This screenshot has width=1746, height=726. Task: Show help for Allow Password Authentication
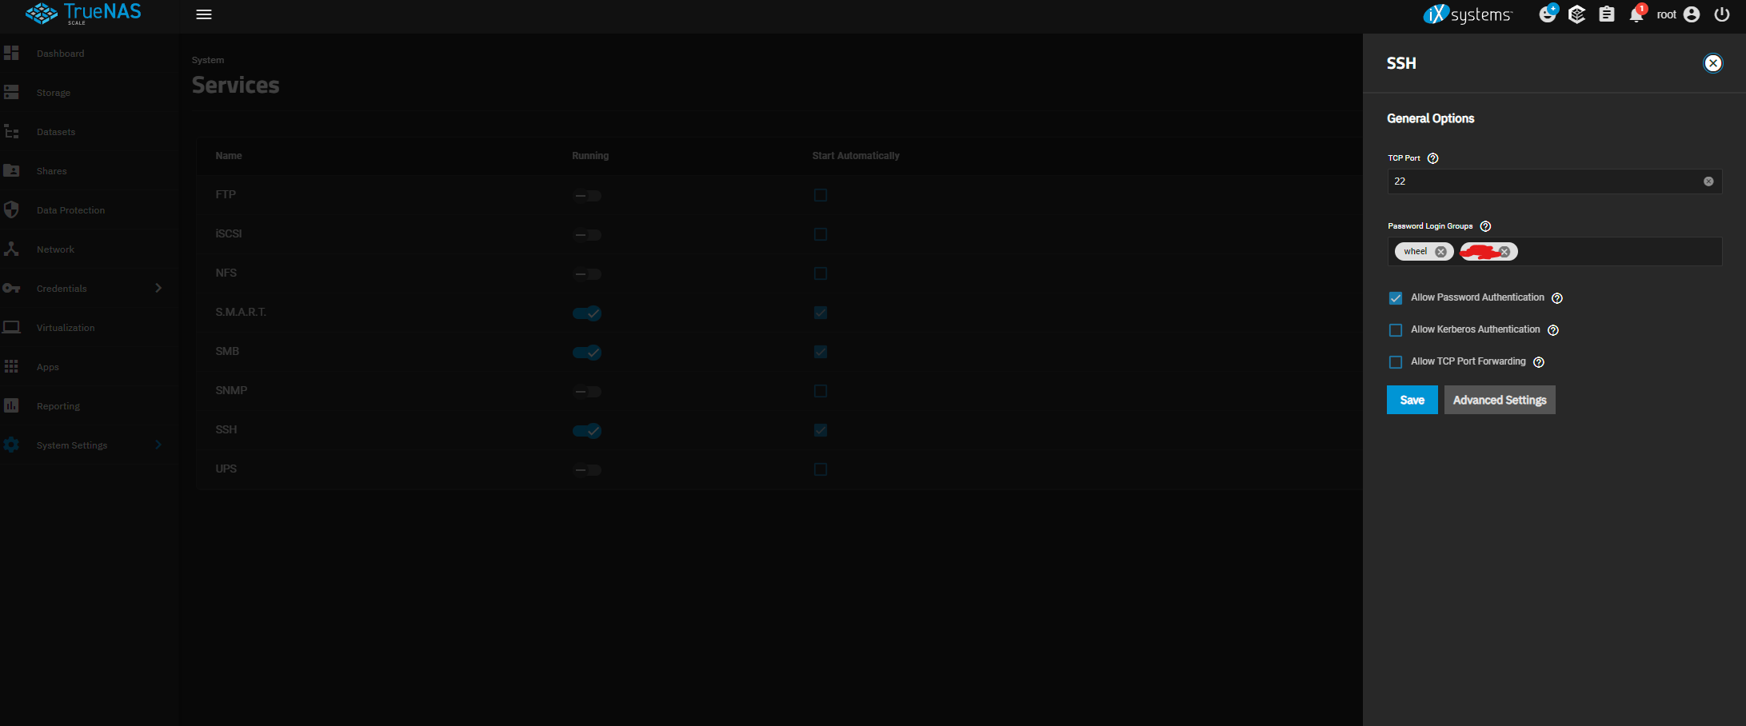[1556, 298]
